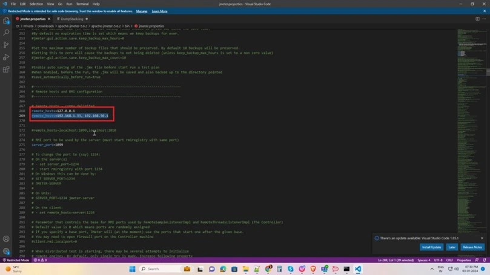The image size is (490, 275).
Task: Open the notifications bell in status bar
Action: click(x=485, y=260)
